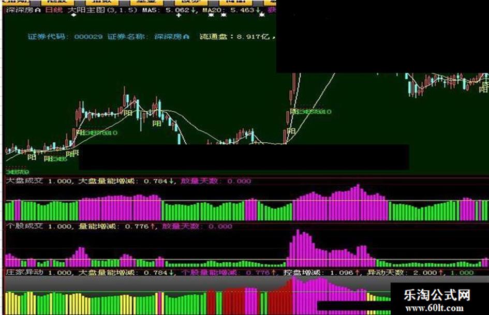The height and width of the screenshot is (315, 489).
Task: Select the 庄家异动 1.000 indicator title
Action: 39,273
